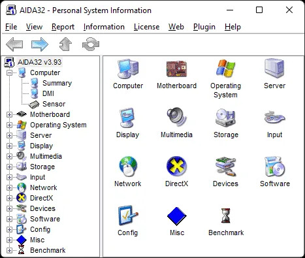
Task: Expand the Config tree node
Action: 9,229
